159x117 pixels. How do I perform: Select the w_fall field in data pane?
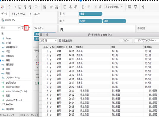pos(8,43)
